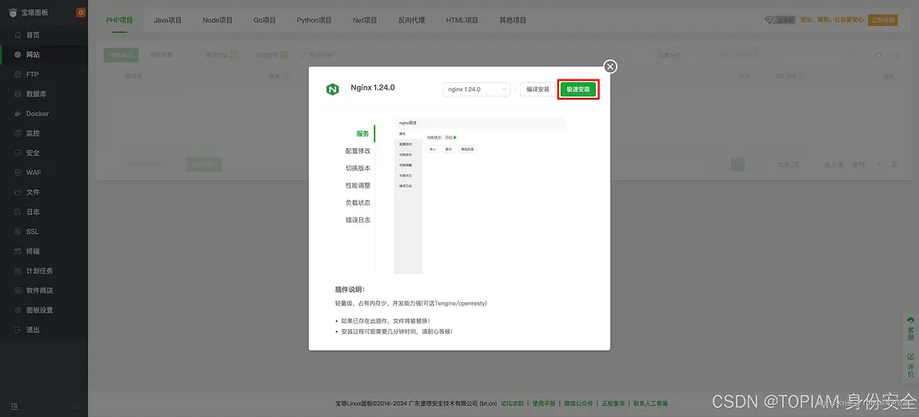919x417 pixels.
Task: Open the 面板设置 panel settings icon
Action: point(17,311)
